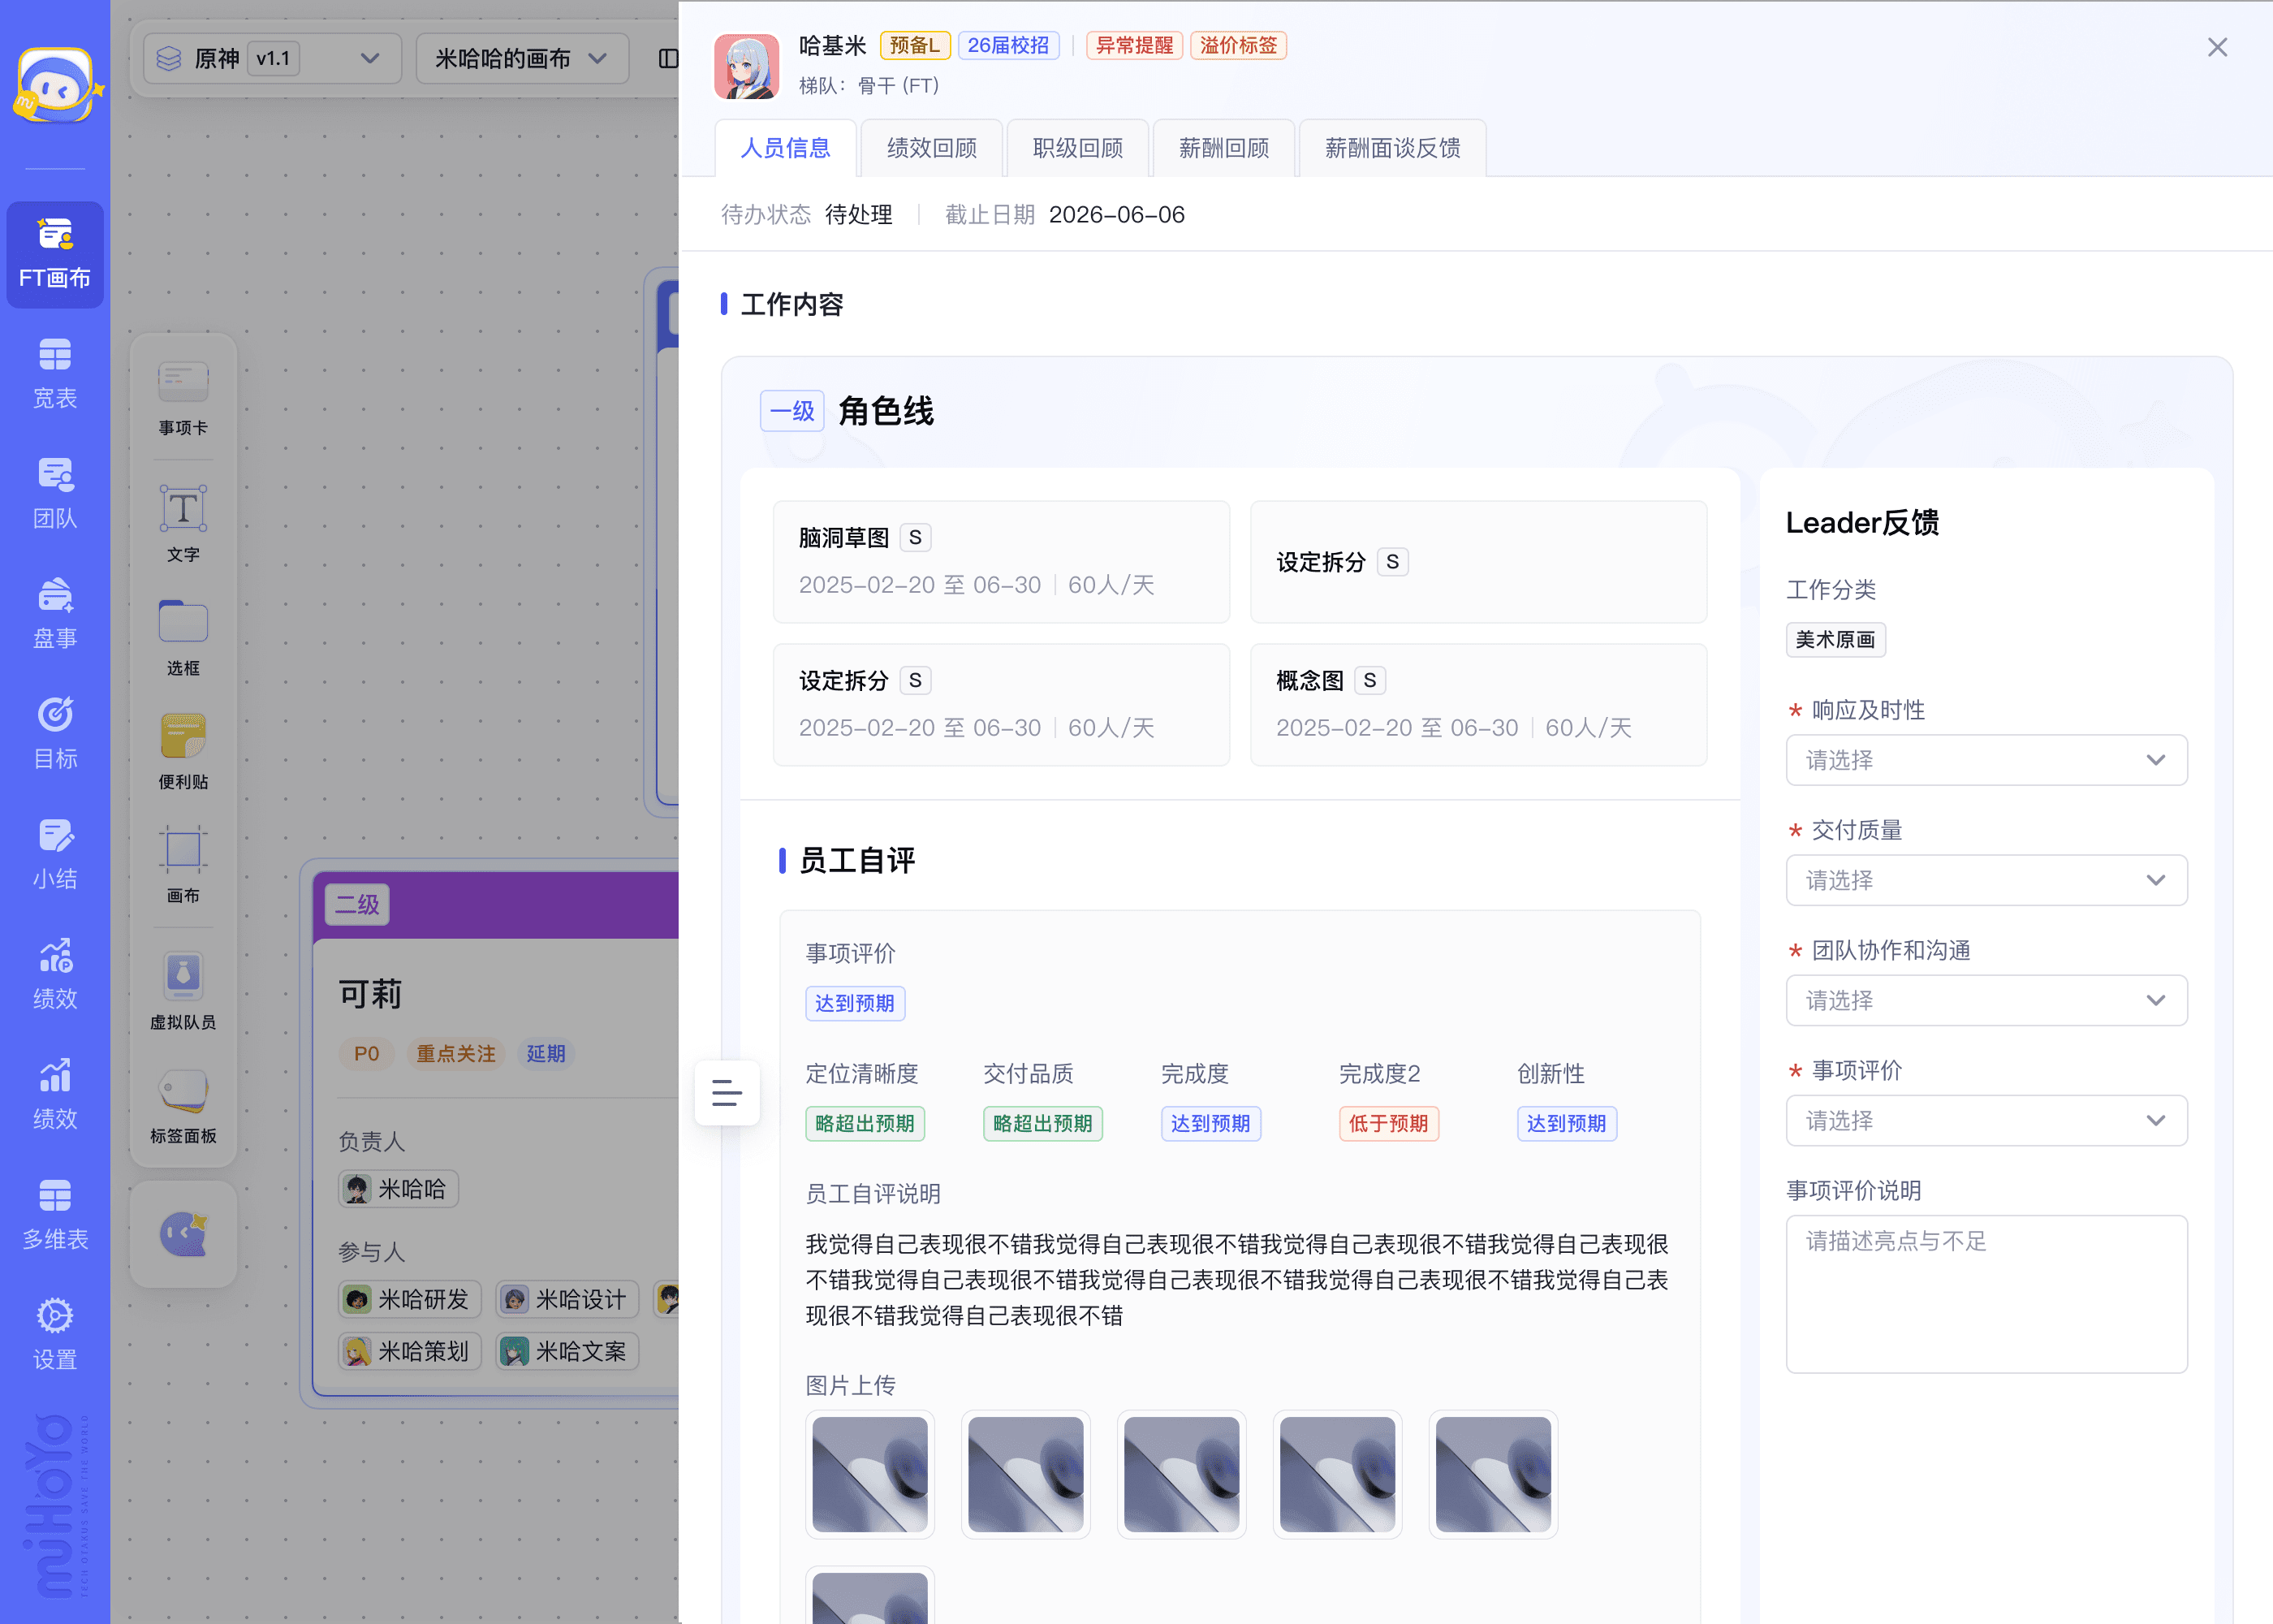Close the employee detail drawer
2273x1624 pixels.
click(2217, 47)
